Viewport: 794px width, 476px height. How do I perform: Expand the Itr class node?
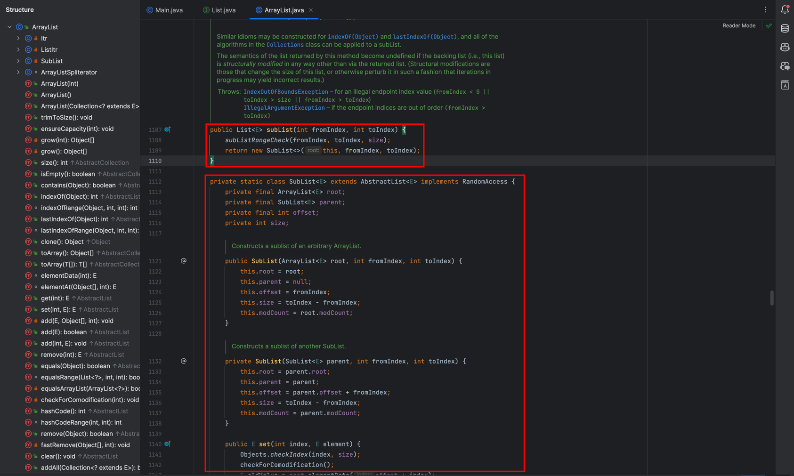[x=18, y=39]
